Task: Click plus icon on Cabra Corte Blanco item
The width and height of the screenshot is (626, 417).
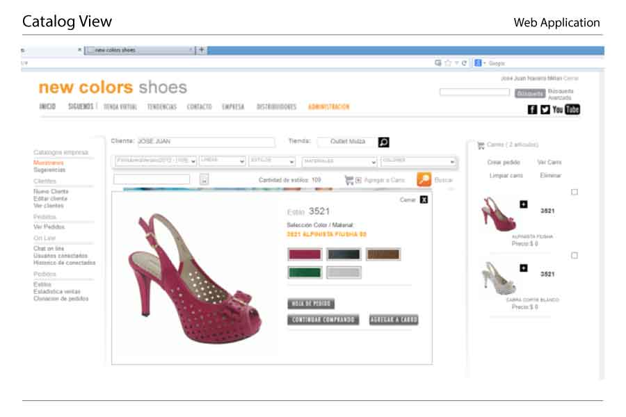Action: (x=523, y=268)
